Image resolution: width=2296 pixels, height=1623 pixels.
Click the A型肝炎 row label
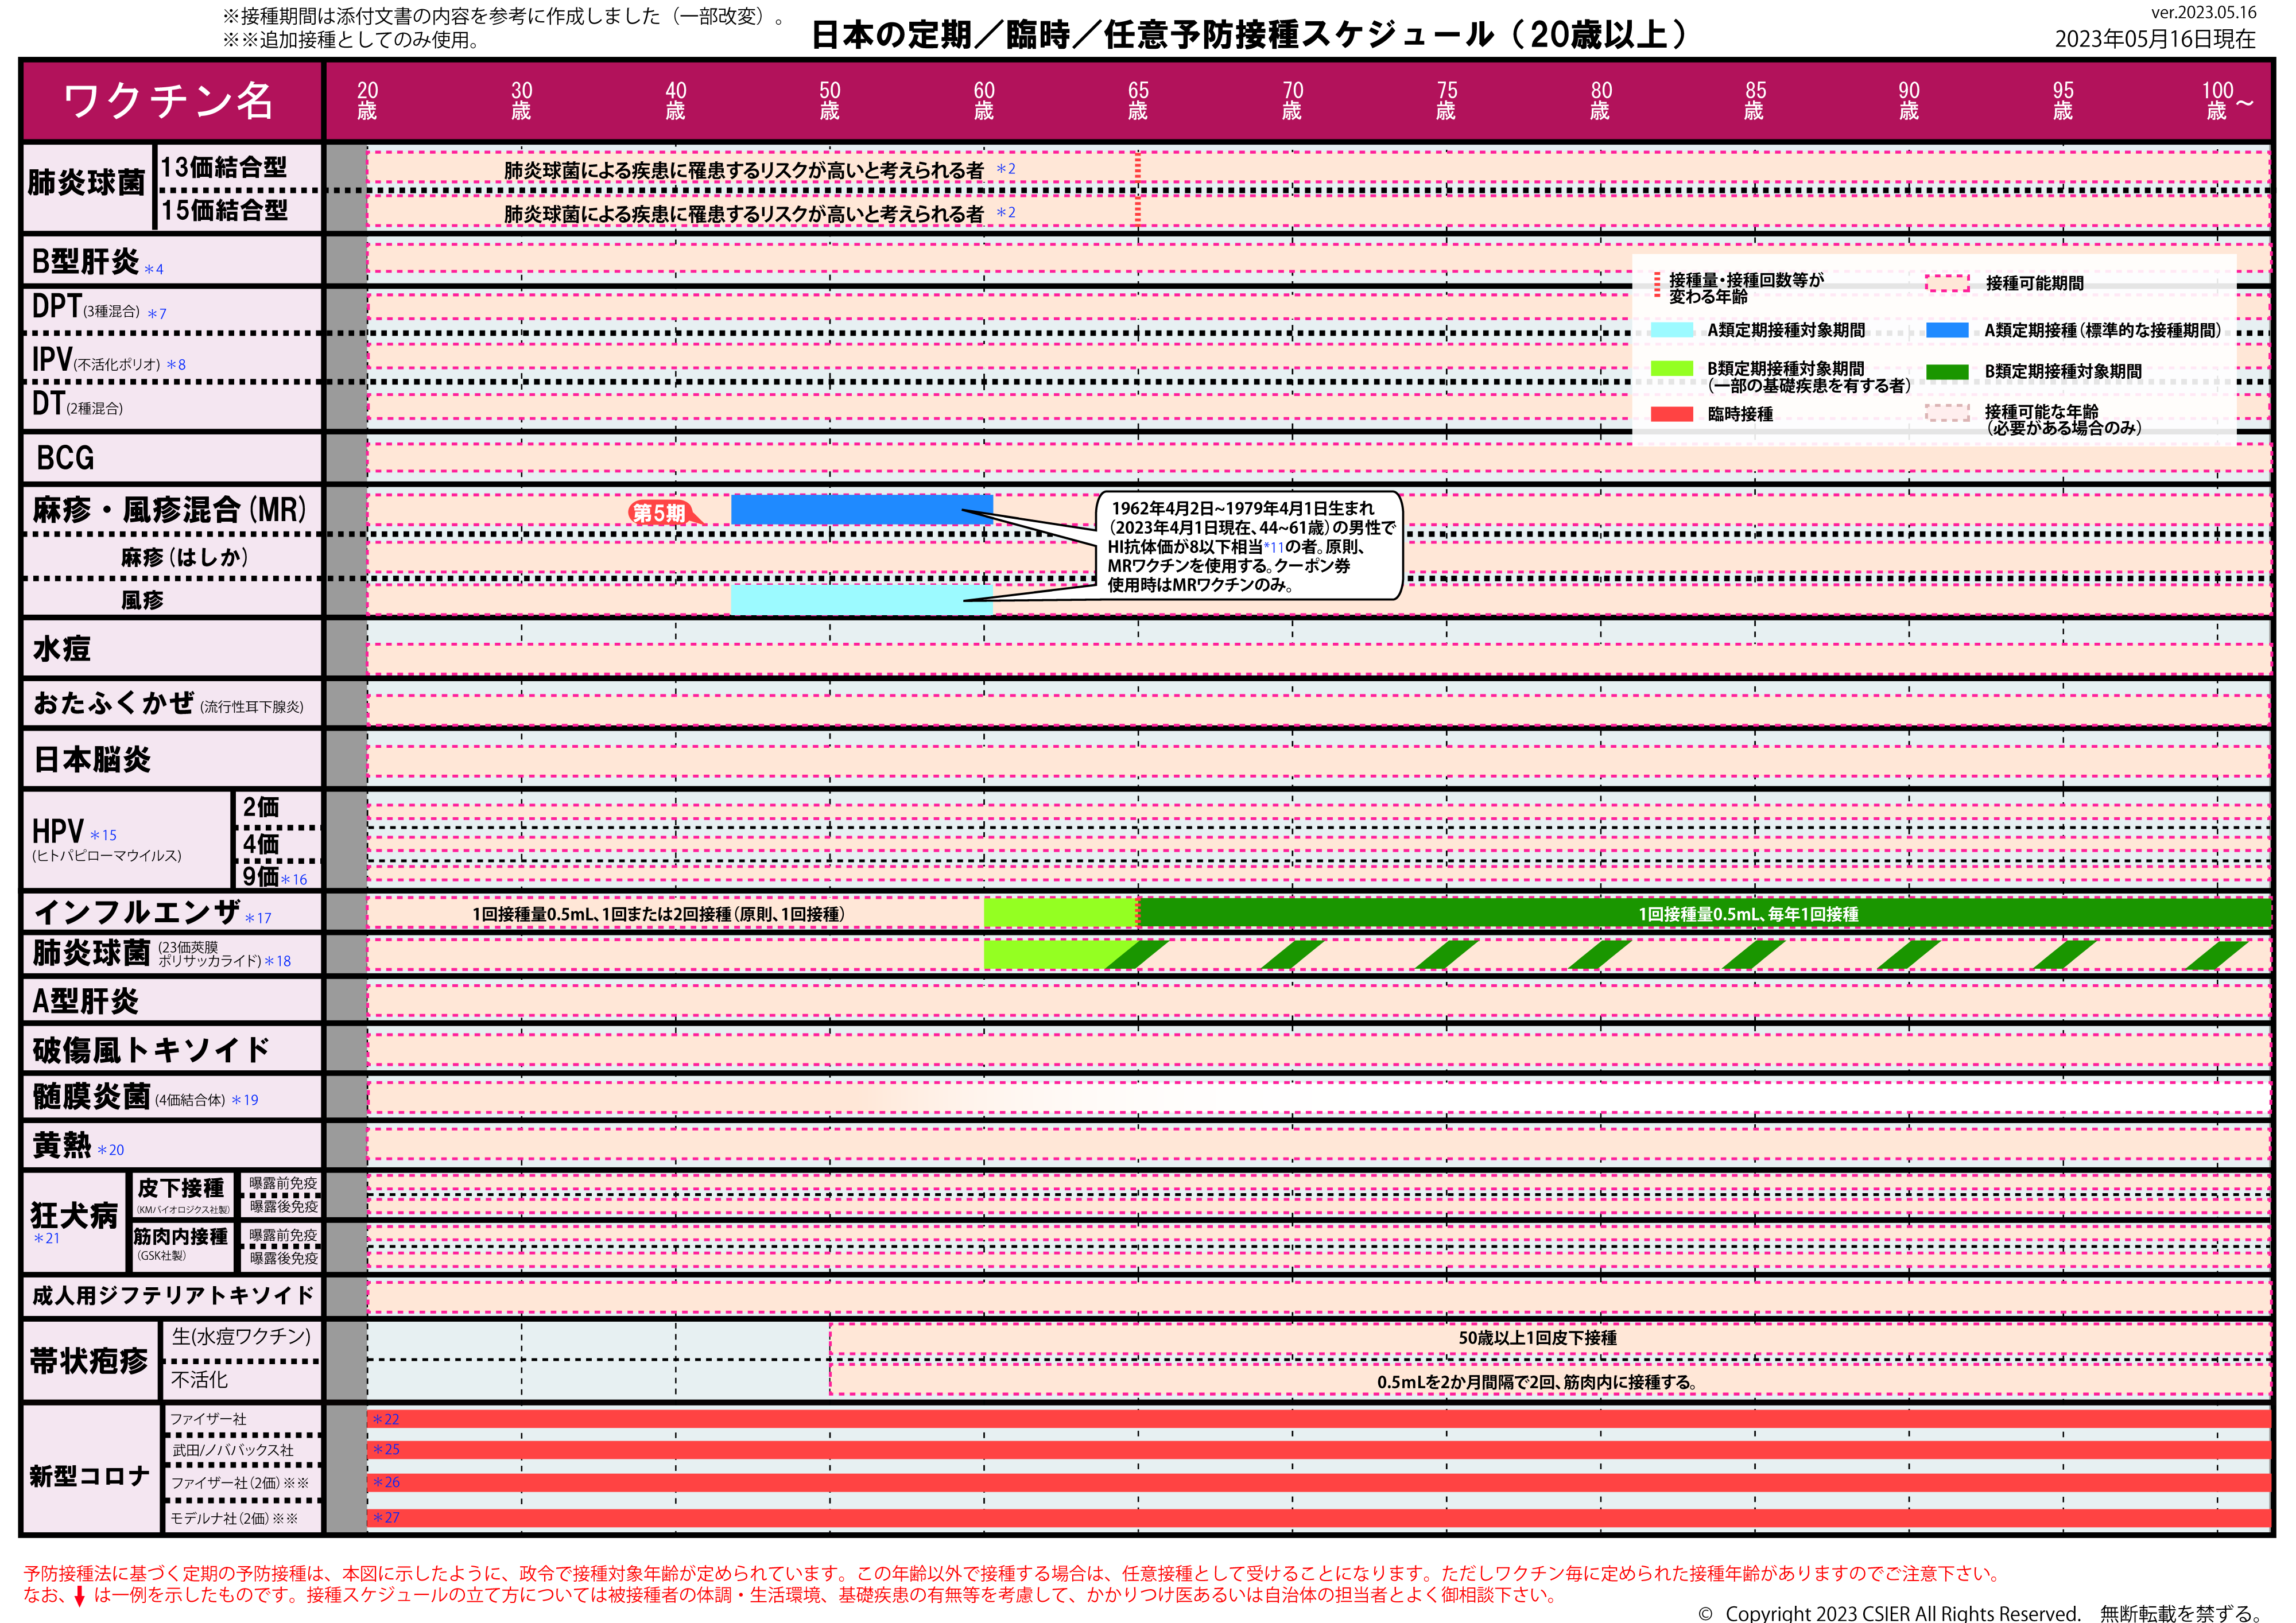[x=86, y=1002]
